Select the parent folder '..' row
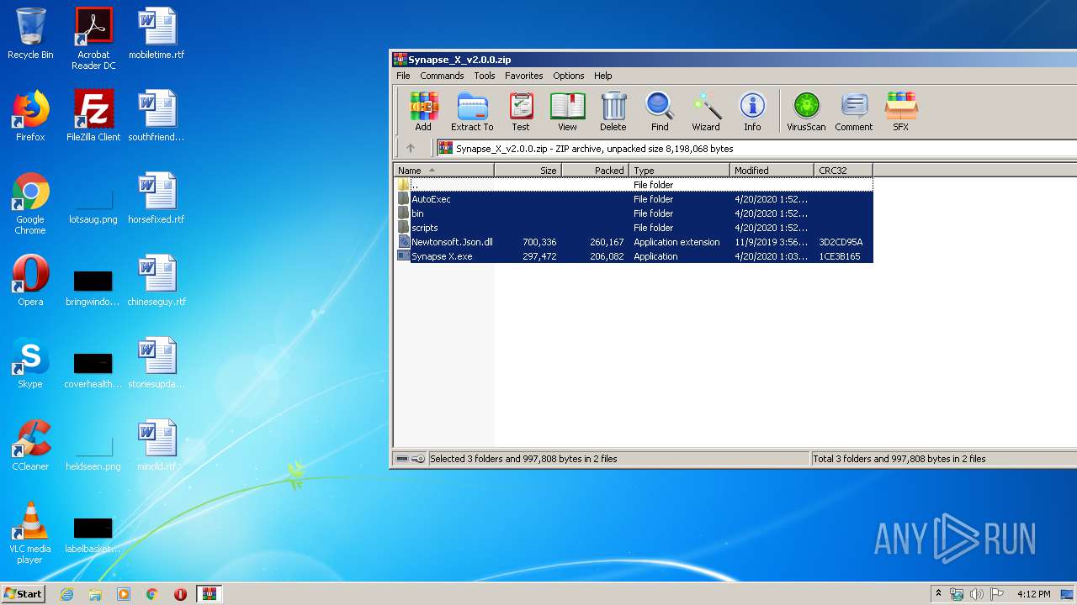This screenshot has height=605, width=1077. tap(634, 185)
